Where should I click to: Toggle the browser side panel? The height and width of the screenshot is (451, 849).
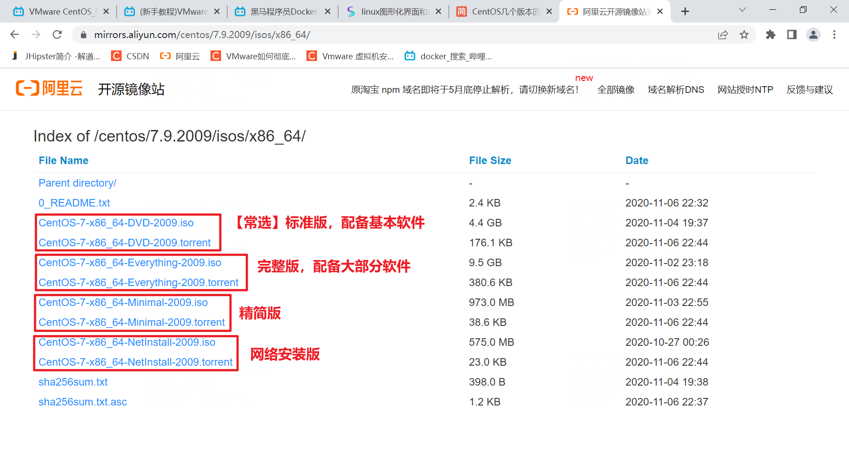click(x=792, y=34)
